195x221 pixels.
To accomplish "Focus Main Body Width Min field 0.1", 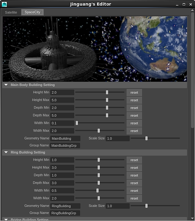I will [62, 123].
